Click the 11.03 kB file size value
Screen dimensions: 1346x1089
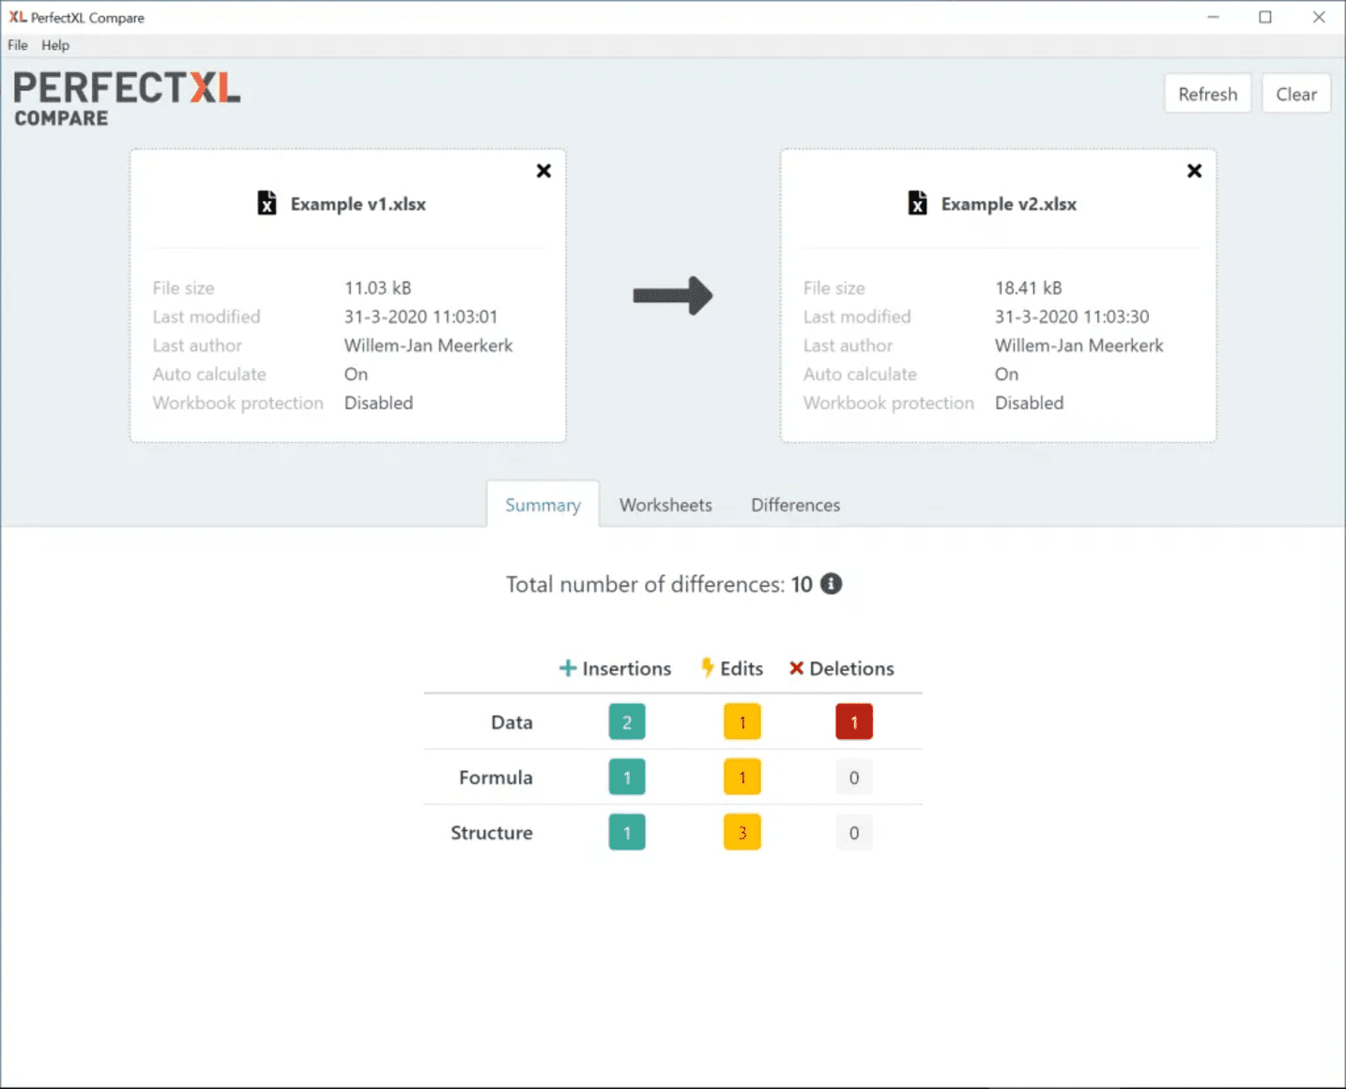coord(377,288)
